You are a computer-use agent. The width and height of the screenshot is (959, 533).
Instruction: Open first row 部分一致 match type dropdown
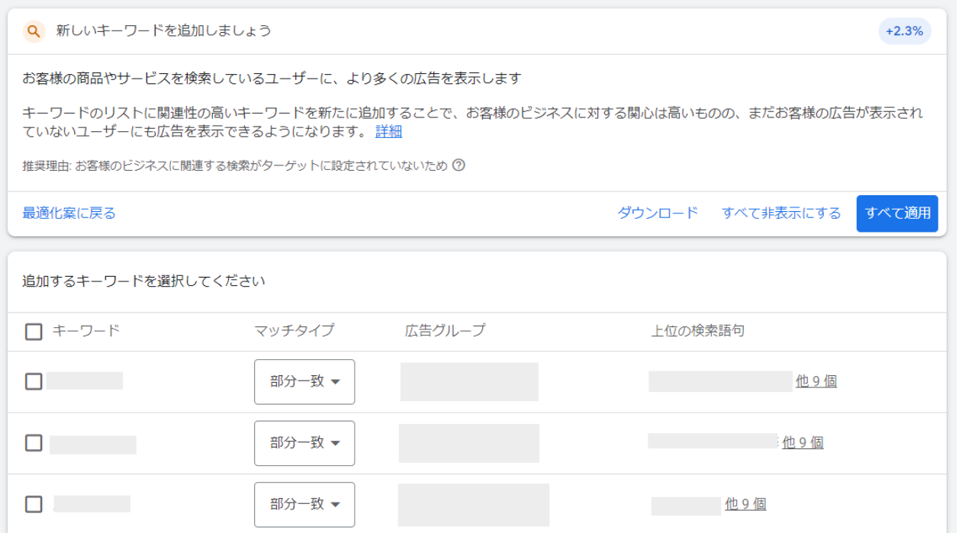pos(304,381)
